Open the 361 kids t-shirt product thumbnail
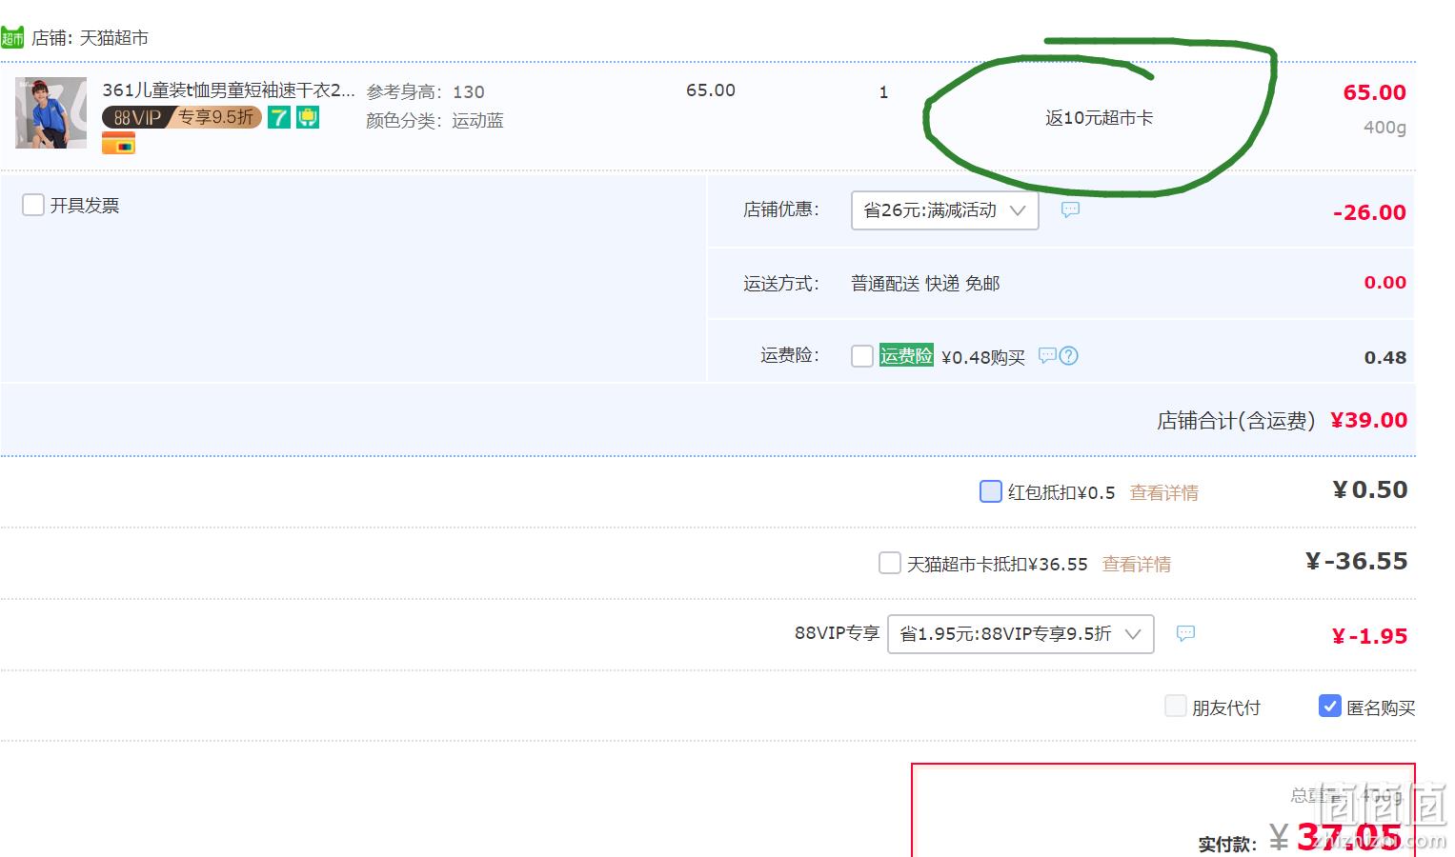 tap(51, 112)
